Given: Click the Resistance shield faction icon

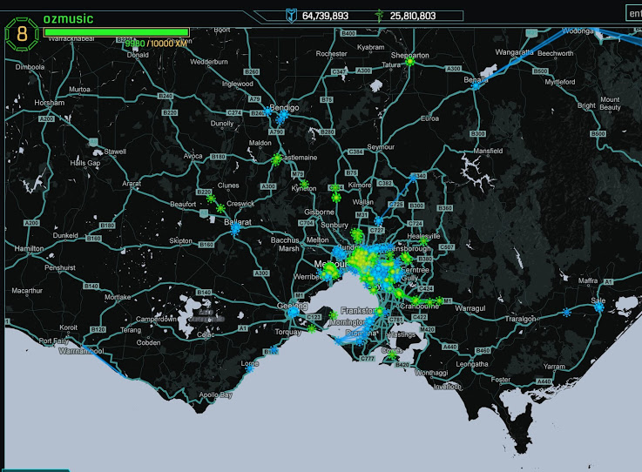Looking at the screenshot, I should pos(291,16).
